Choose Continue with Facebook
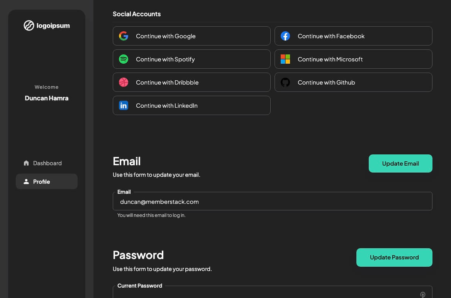Image resolution: width=451 pixels, height=298 pixels. tap(353, 36)
